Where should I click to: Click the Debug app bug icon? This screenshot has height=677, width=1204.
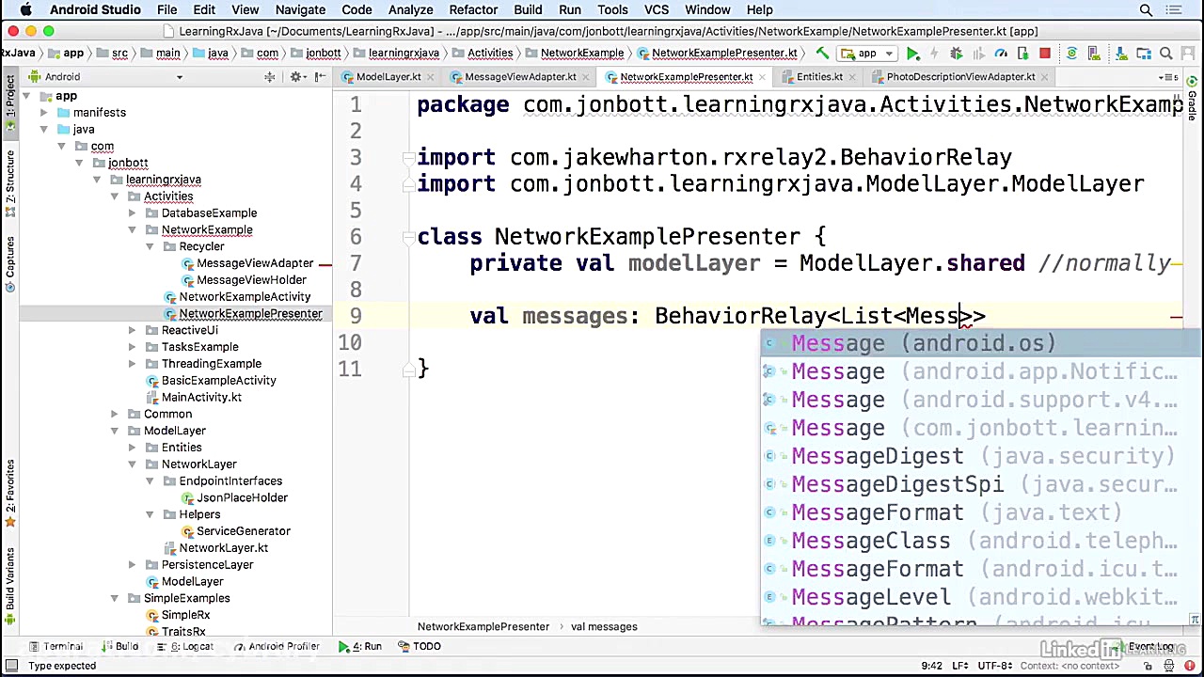point(957,54)
